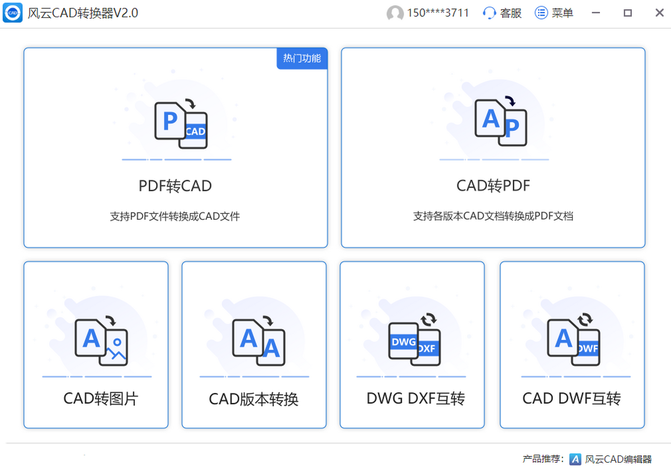Screen dimensions: 671x470
Task: Click 支持各版本CAD文档转换成PDF文档 description
Action: [493, 216]
